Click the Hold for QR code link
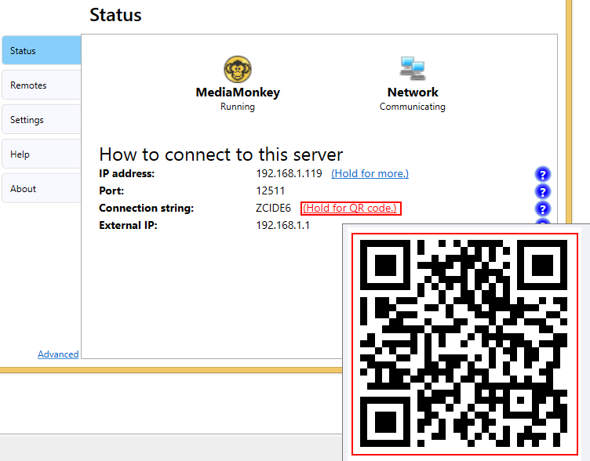This screenshot has height=461, width=590. (351, 208)
